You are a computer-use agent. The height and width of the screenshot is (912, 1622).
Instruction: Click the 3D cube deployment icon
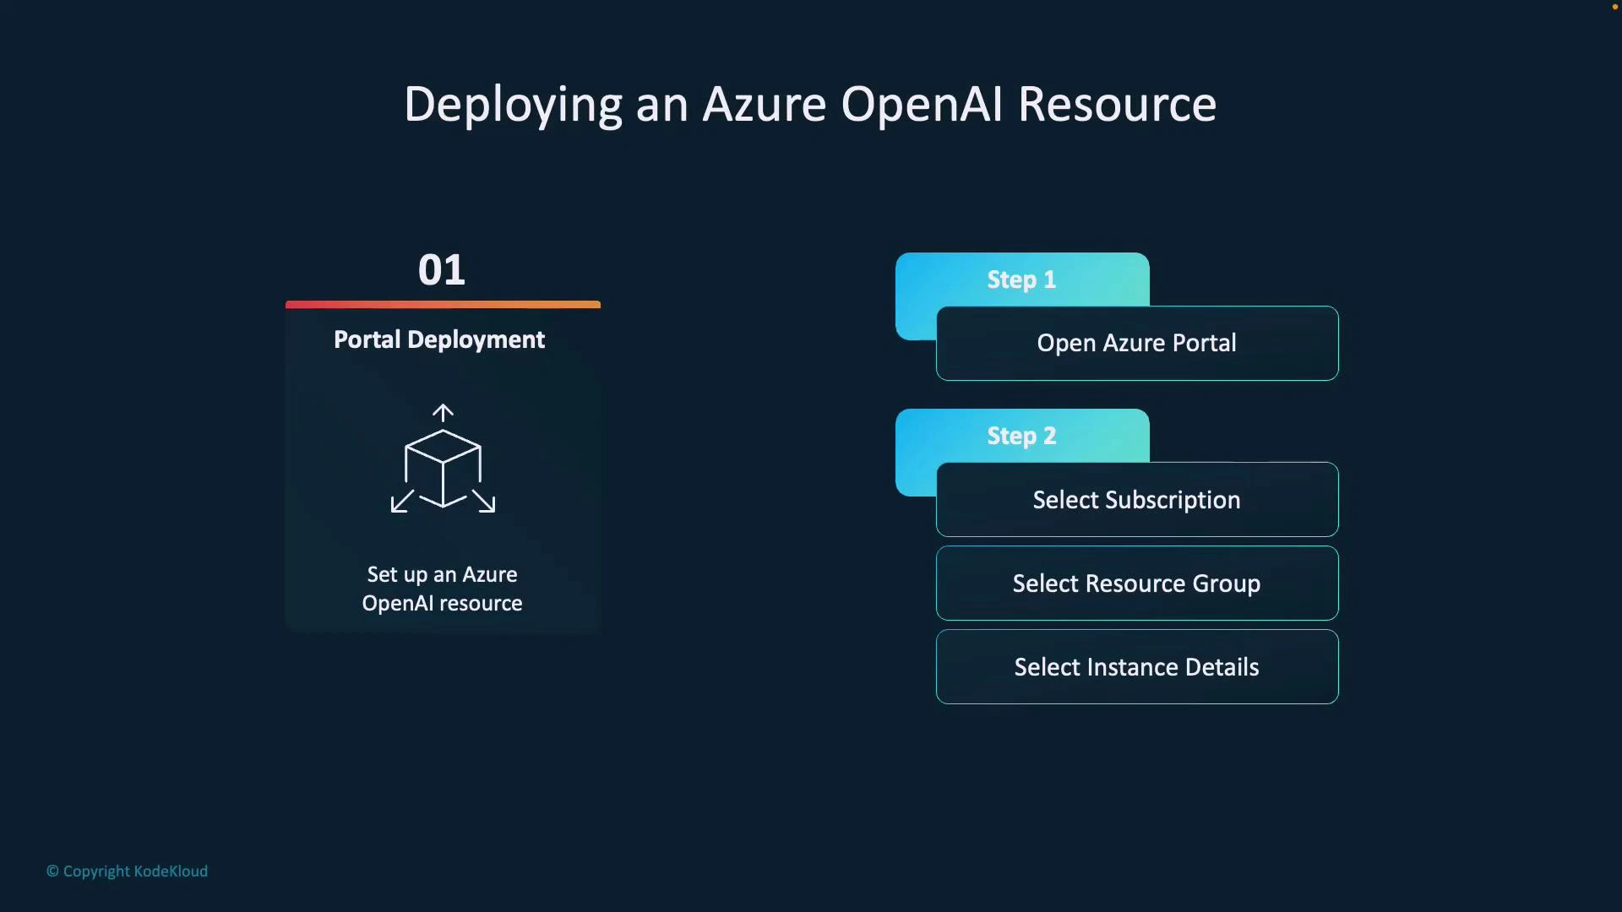tap(443, 460)
